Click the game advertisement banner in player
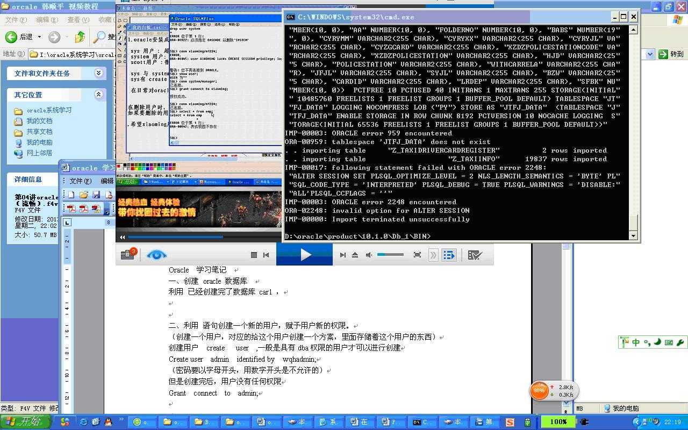 [198, 209]
